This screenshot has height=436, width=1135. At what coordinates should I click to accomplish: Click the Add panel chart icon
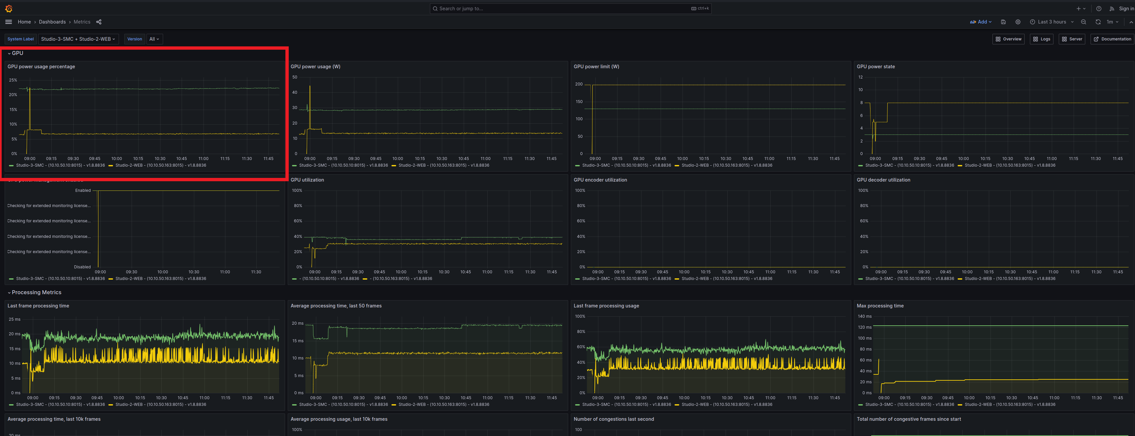(x=973, y=22)
